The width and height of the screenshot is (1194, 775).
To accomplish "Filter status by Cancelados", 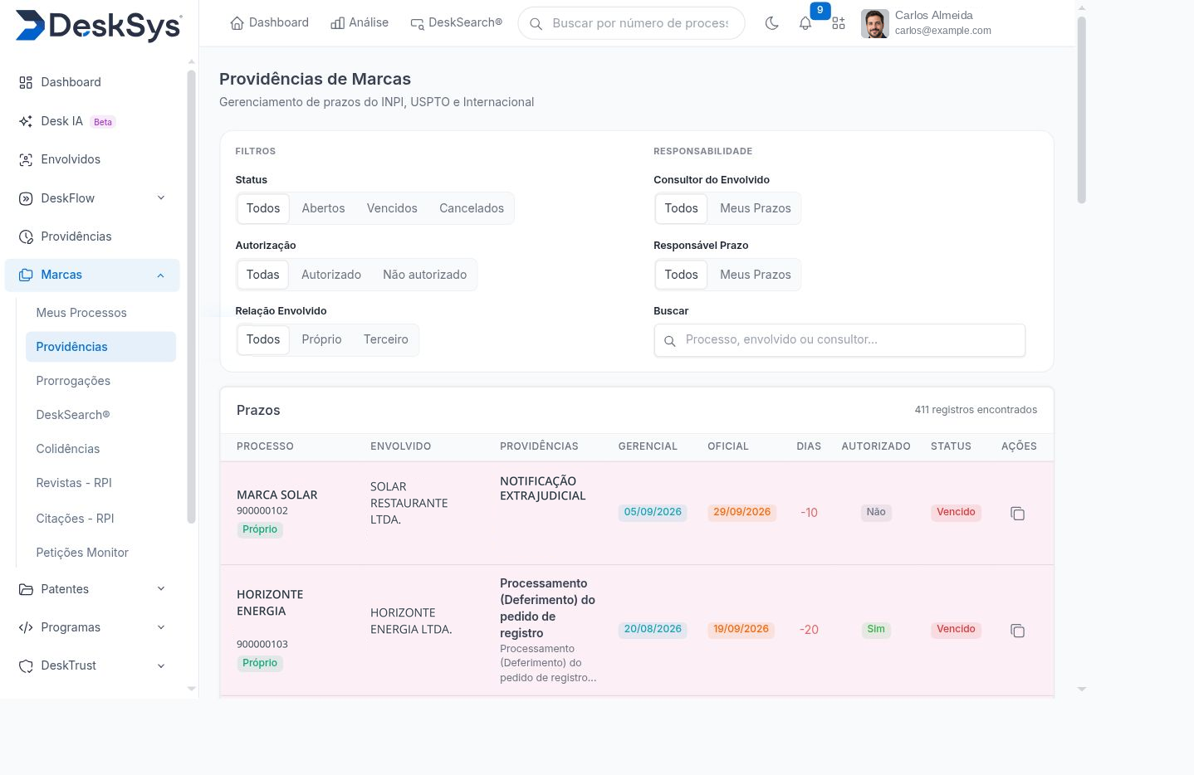I will pos(472,208).
